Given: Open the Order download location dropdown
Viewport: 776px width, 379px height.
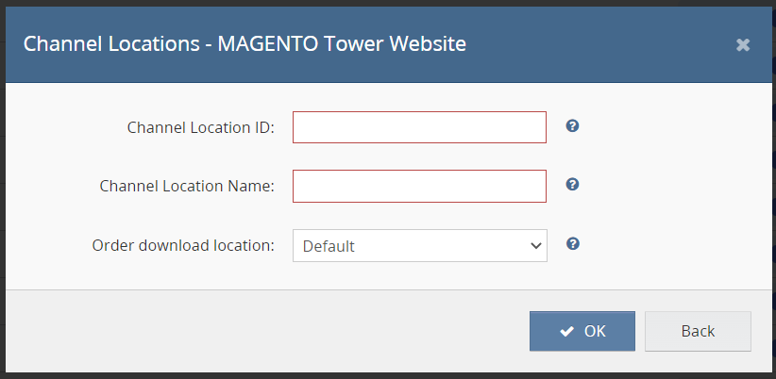Looking at the screenshot, I should (x=420, y=245).
